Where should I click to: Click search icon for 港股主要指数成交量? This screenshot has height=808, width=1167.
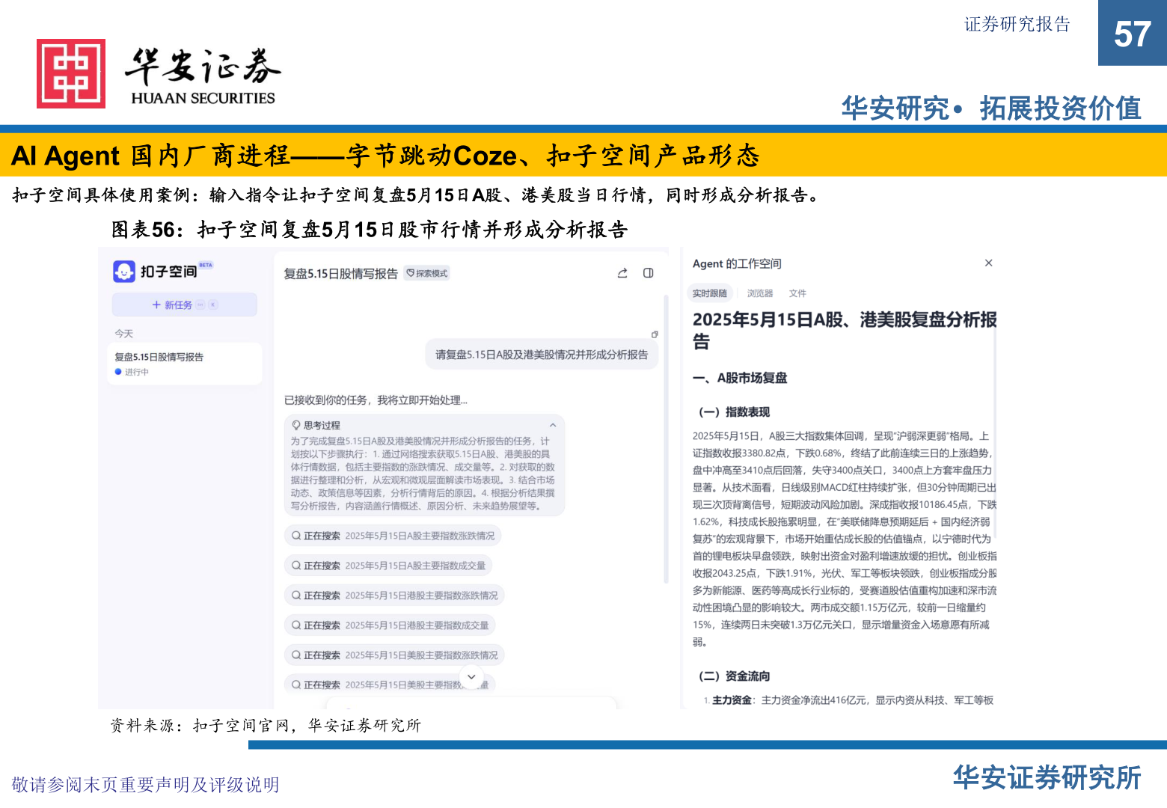pos(296,625)
